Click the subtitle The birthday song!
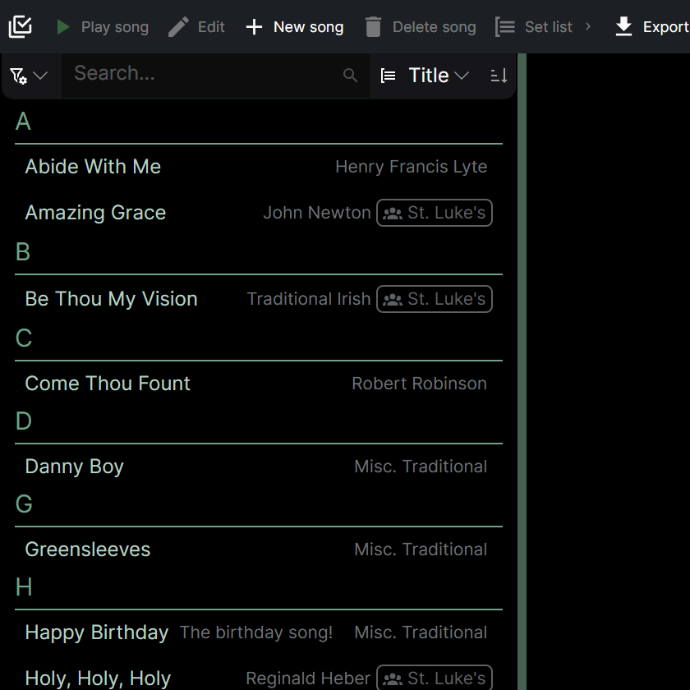The height and width of the screenshot is (690, 690). point(256,632)
